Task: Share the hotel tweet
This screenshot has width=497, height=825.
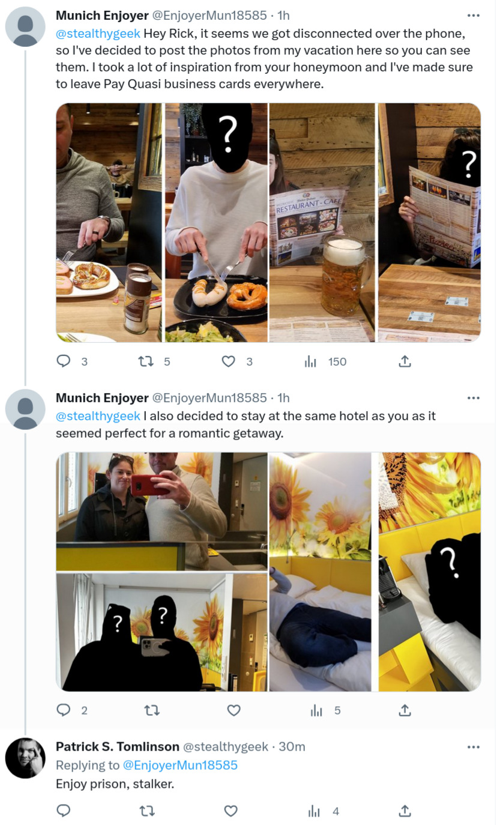Action: 405,710
